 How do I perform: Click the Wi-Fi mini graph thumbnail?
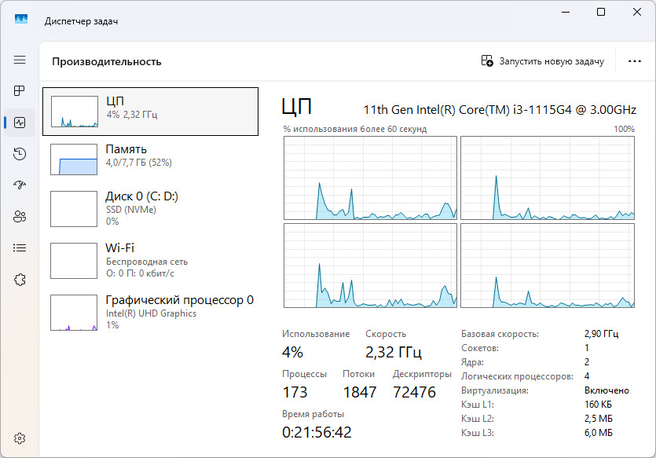pyautogui.click(x=74, y=261)
